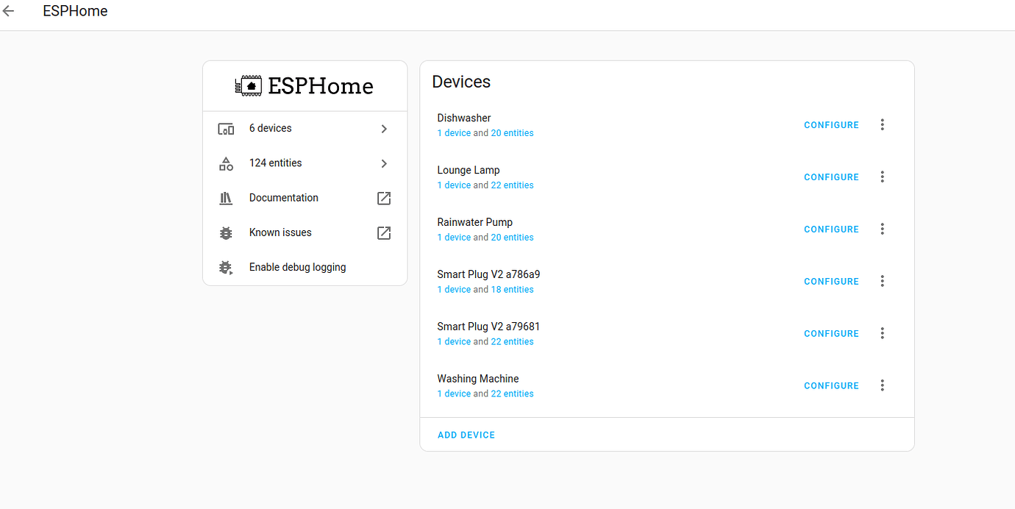This screenshot has height=509, width=1015.
Task: Click the Documentation book icon
Action: tap(226, 197)
